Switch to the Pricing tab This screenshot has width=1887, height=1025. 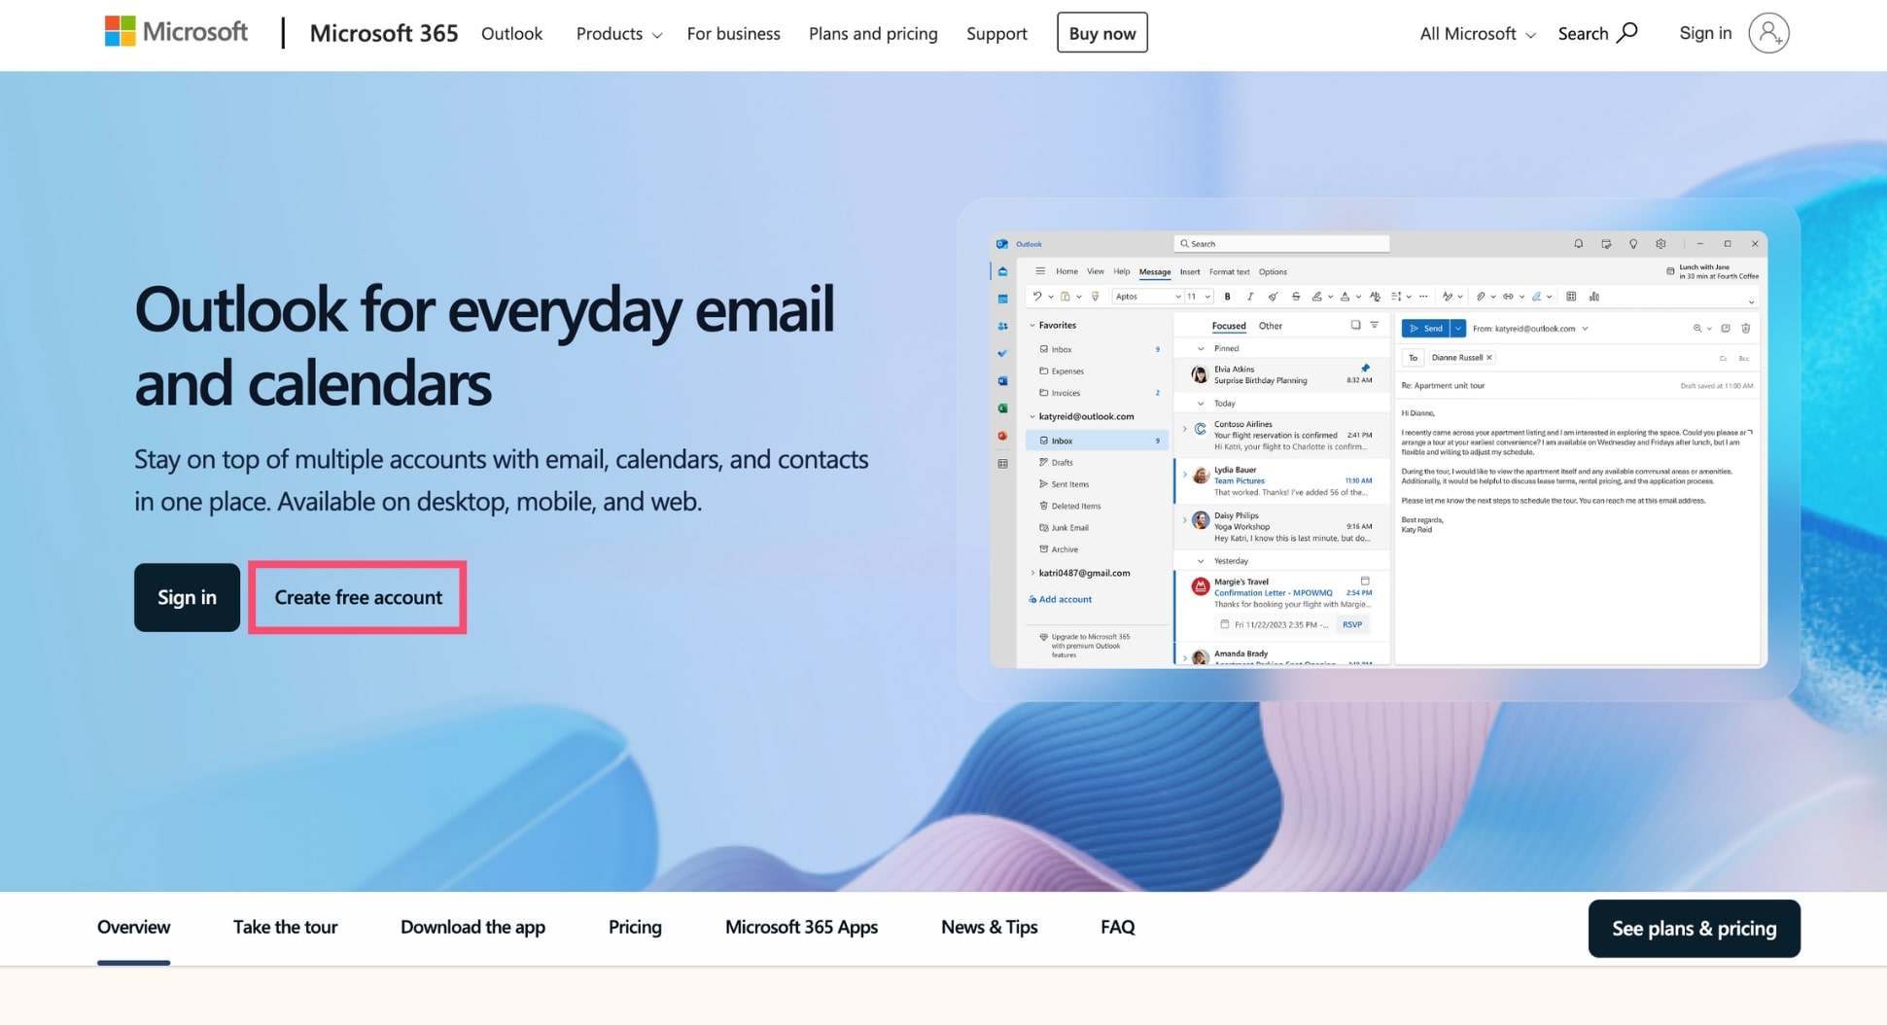coord(635,927)
